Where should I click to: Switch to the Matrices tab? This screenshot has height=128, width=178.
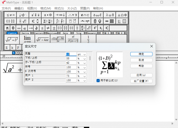click(52, 33)
